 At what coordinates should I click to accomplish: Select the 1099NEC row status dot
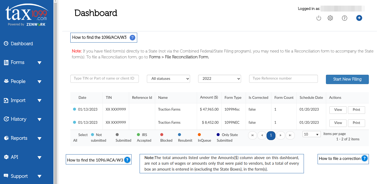click(x=74, y=122)
